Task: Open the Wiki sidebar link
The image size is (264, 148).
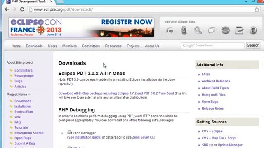Action: (x=18, y=117)
